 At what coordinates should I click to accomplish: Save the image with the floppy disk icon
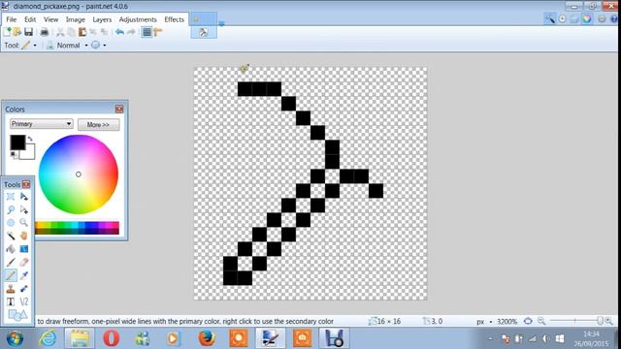tap(28, 32)
